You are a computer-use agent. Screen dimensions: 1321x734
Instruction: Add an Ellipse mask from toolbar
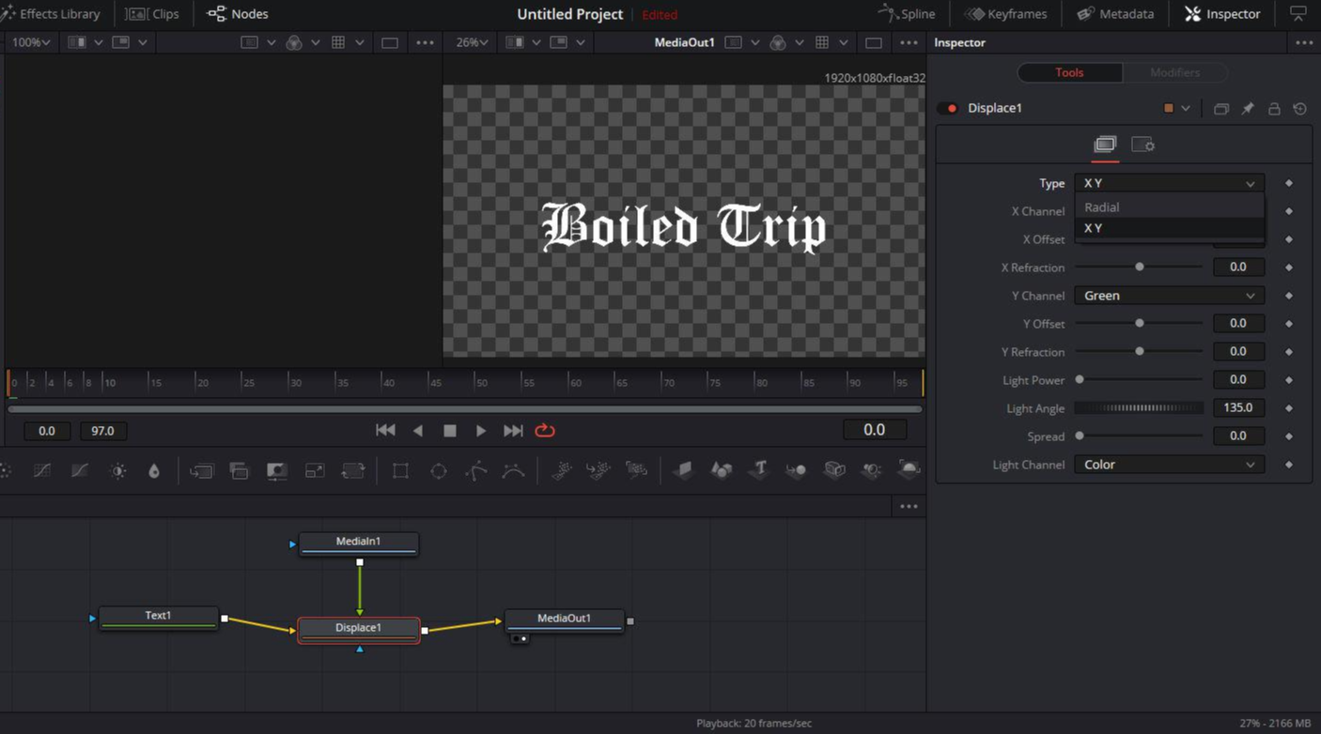pyautogui.click(x=438, y=470)
